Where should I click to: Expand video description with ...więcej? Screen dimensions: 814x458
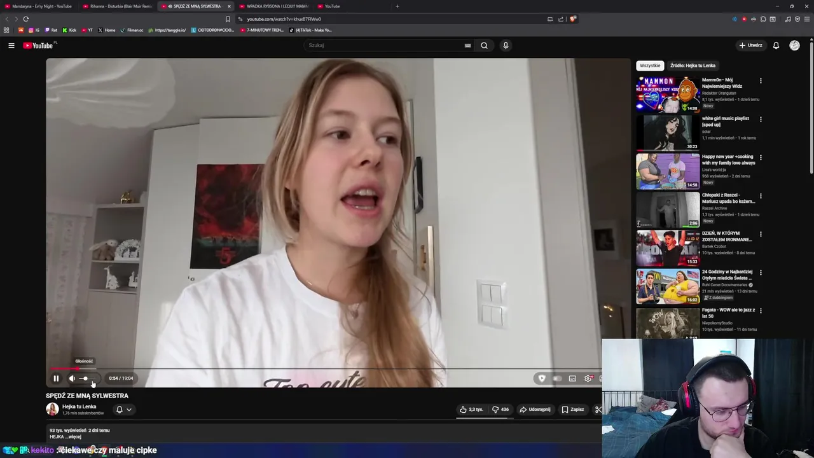tap(74, 437)
